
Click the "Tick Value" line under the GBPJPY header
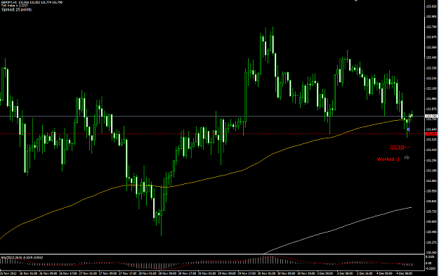(x=14, y=6)
